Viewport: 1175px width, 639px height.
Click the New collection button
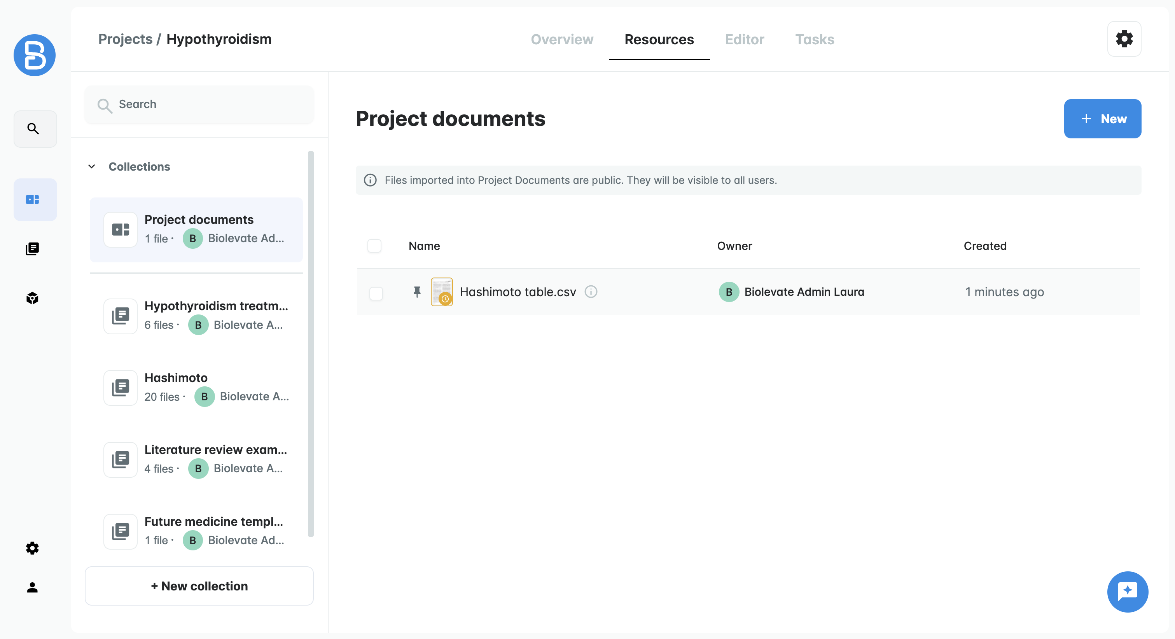coord(199,586)
